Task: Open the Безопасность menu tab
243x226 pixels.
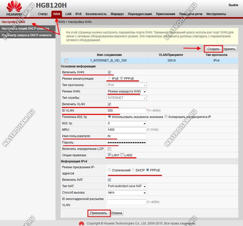Action: click(x=96, y=14)
